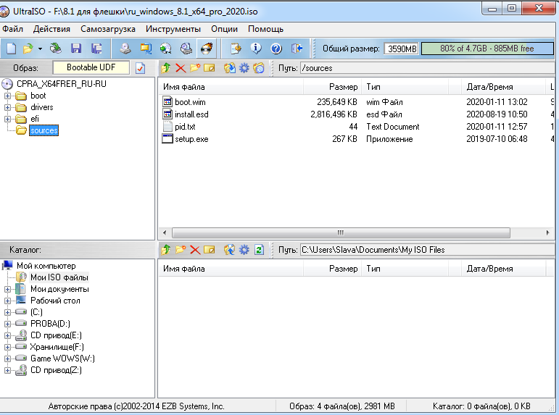Expand the Рабочий стол tree node
This screenshot has width=559, height=415.
pos(7,301)
